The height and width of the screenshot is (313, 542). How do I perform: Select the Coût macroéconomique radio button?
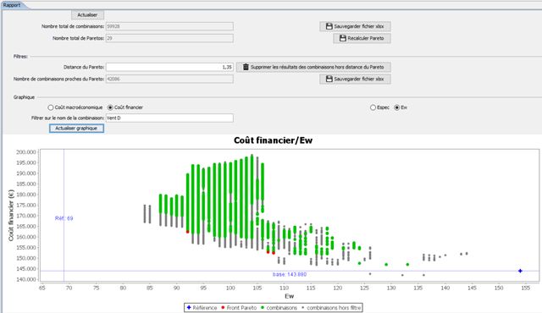tap(51, 107)
